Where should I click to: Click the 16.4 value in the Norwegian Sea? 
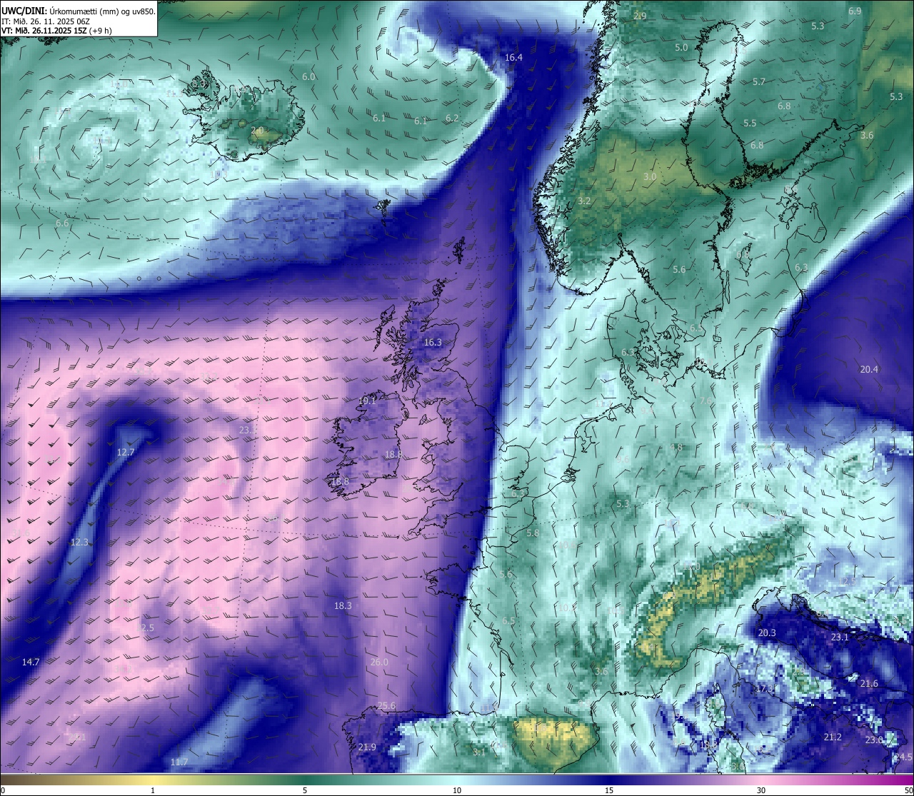coord(513,58)
